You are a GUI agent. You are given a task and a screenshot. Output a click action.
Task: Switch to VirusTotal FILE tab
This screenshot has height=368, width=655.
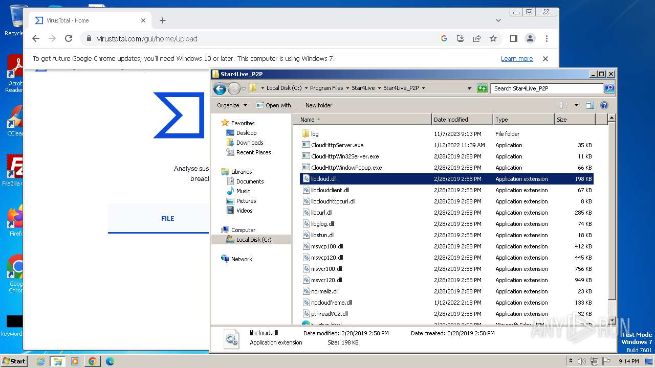point(168,218)
